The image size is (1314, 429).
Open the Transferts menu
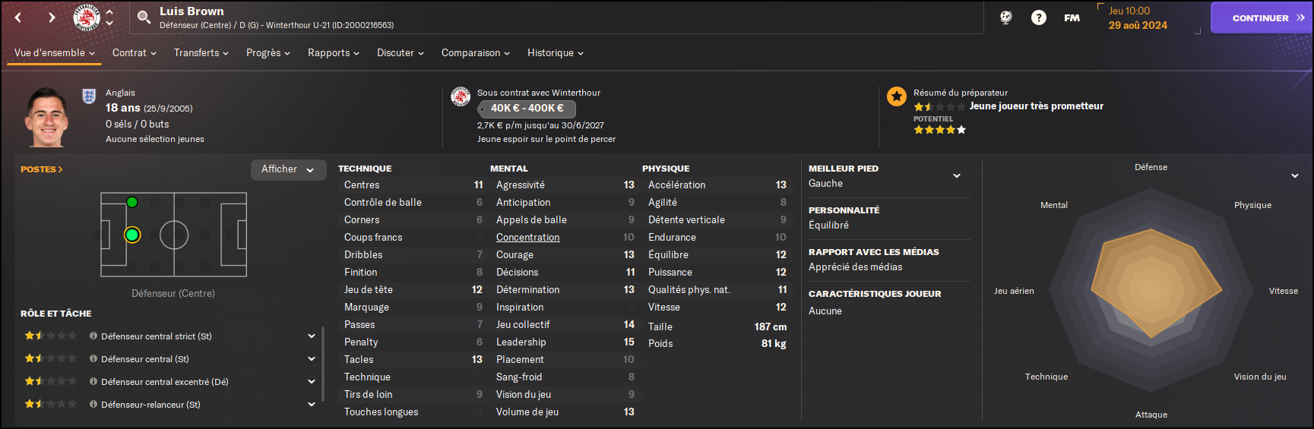click(x=201, y=52)
